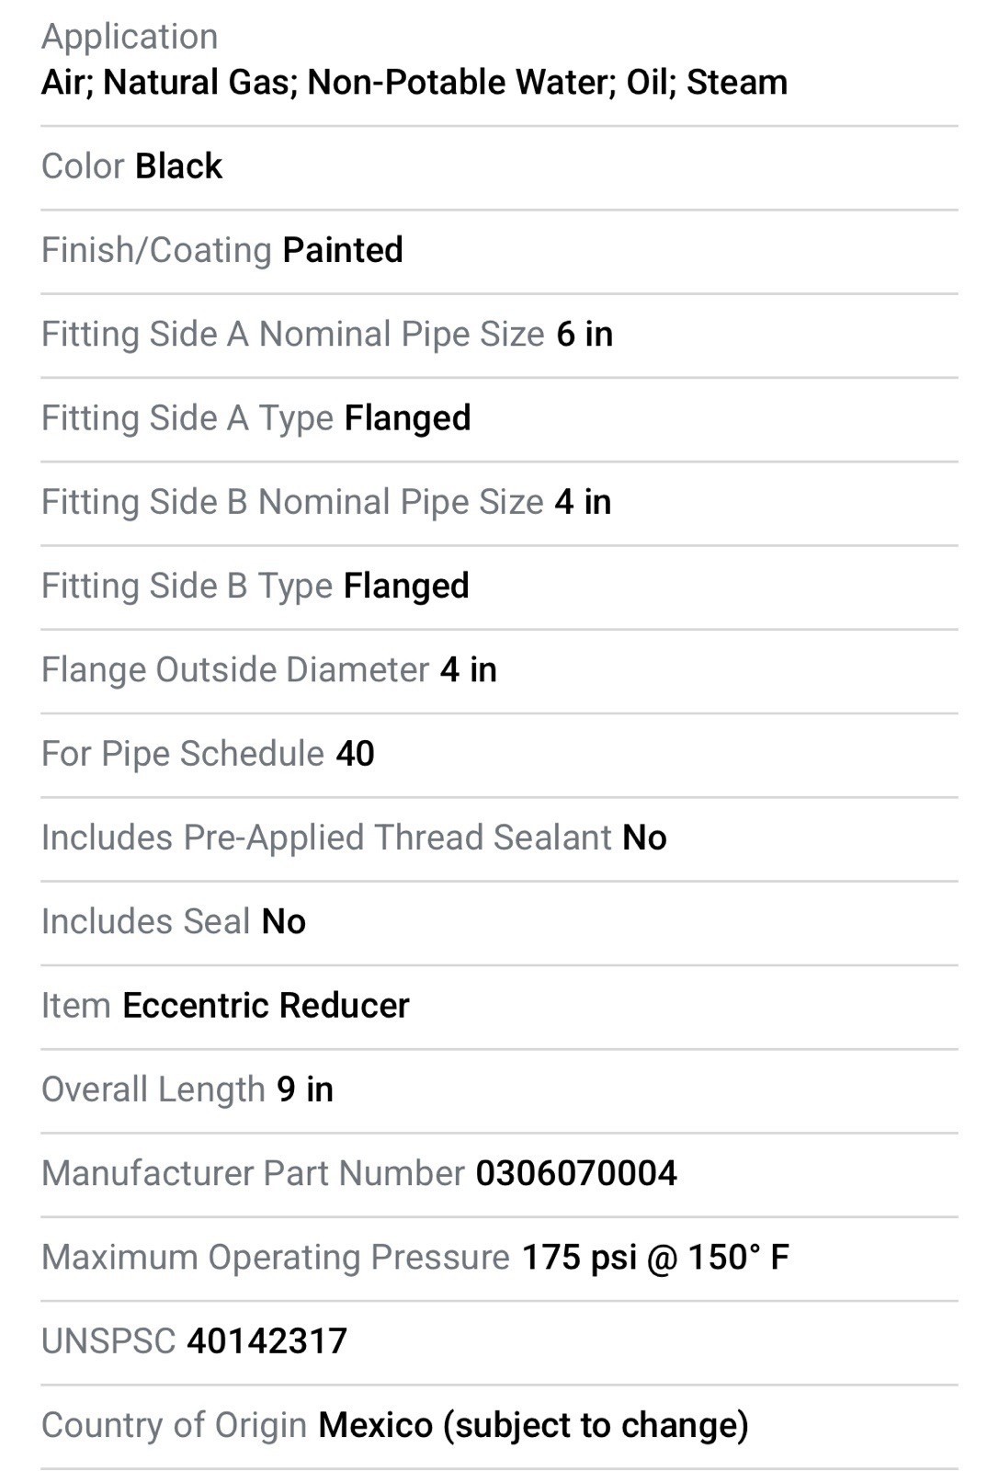Click Fitting Side B Nominal Pipe Size row
The height and width of the screenshot is (1471, 999).
pyautogui.click(x=499, y=503)
